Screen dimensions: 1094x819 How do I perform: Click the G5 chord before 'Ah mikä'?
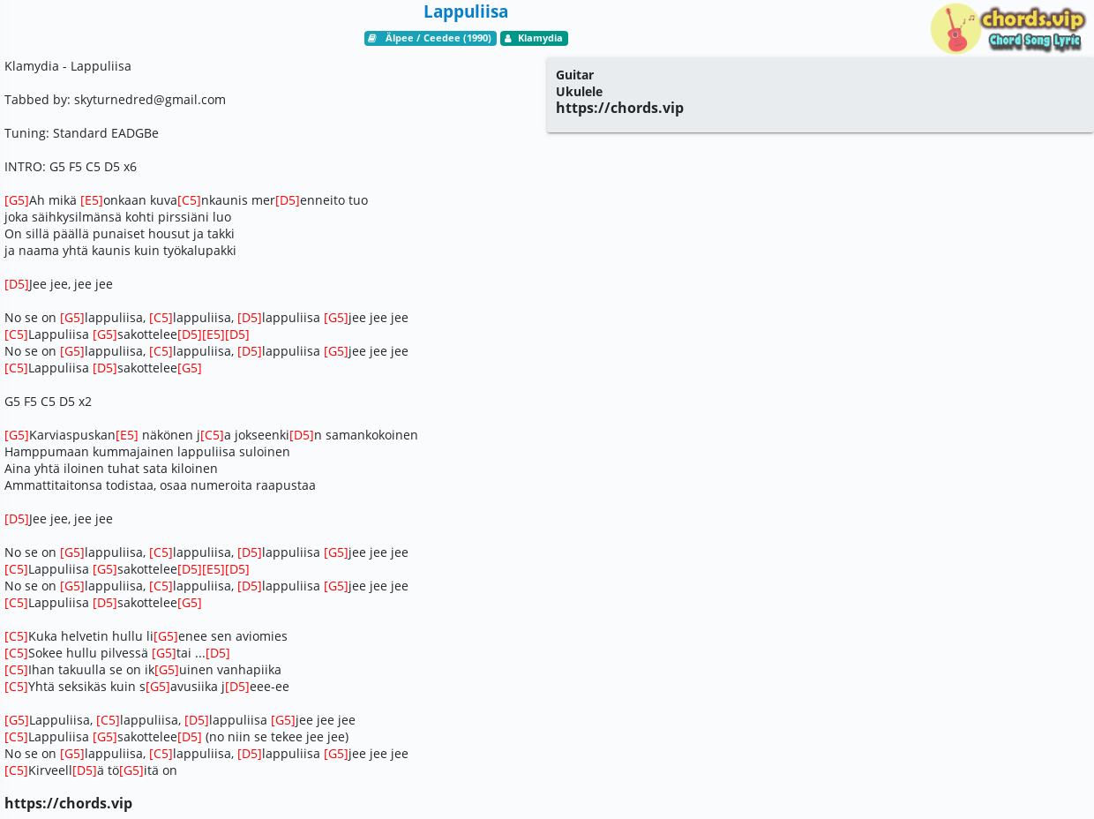click(x=17, y=200)
